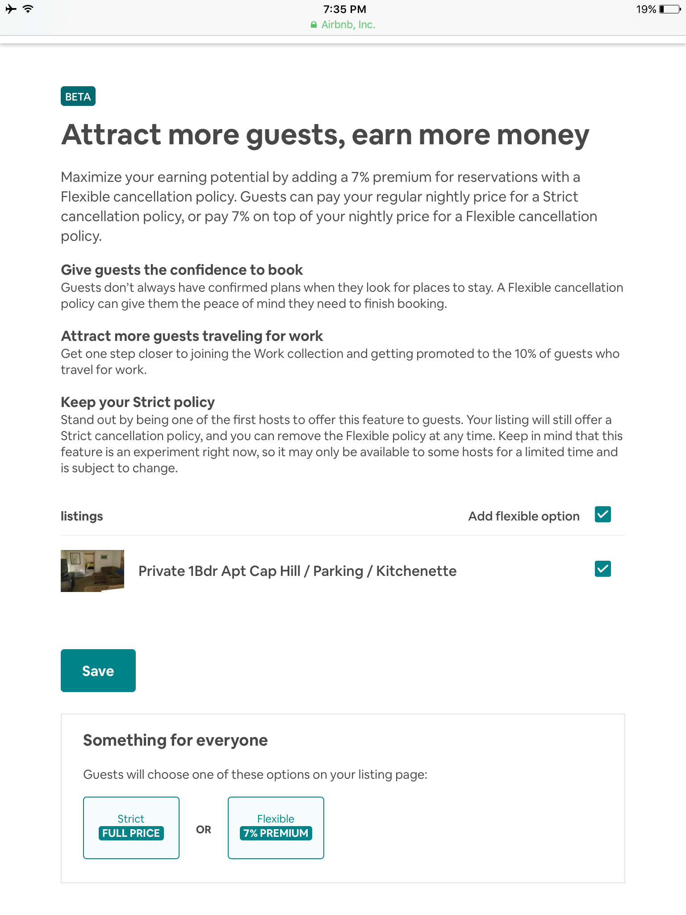Click the BETA badge
This screenshot has width=686, height=915.
click(x=78, y=97)
